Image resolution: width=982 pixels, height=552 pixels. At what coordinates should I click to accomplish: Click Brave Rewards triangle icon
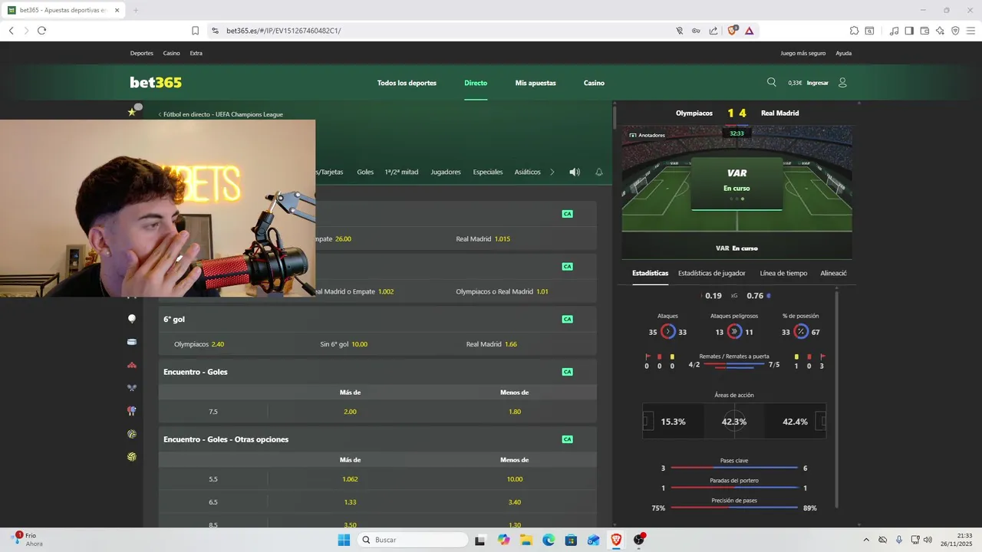coord(749,31)
